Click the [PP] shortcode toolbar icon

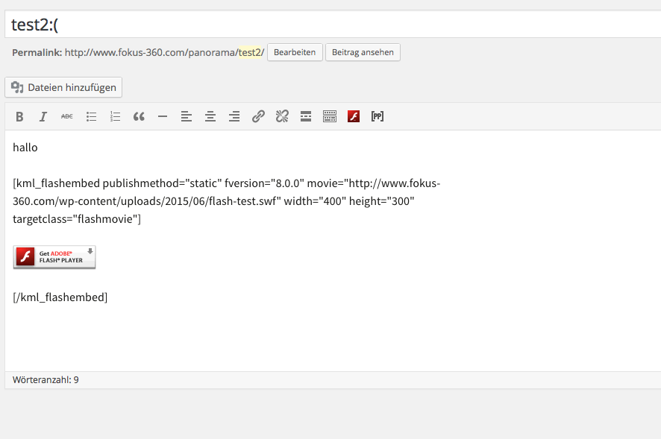378,116
